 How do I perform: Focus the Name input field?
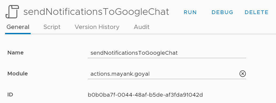(x=167, y=53)
